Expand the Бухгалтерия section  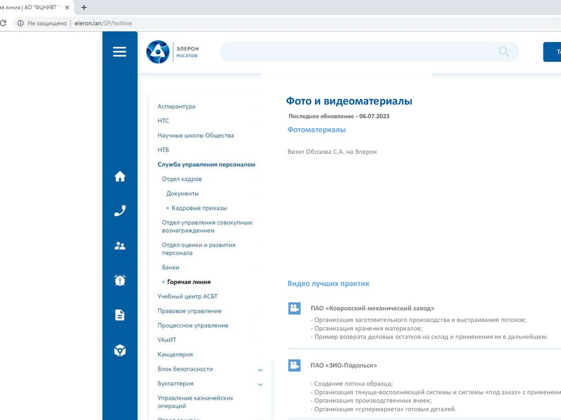tap(260, 384)
